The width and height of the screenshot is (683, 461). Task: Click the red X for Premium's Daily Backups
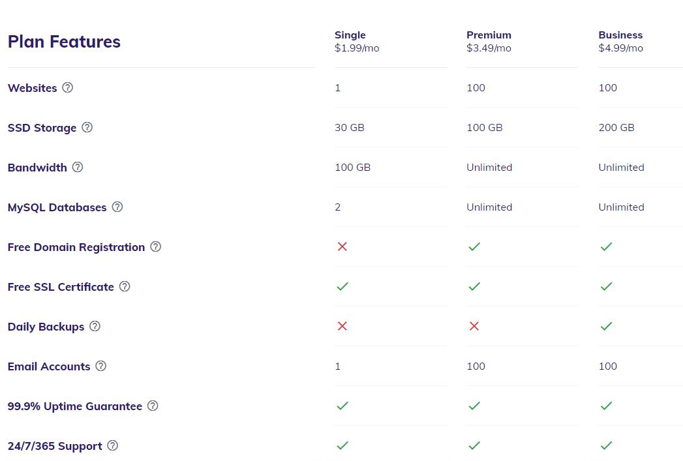[474, 326]
